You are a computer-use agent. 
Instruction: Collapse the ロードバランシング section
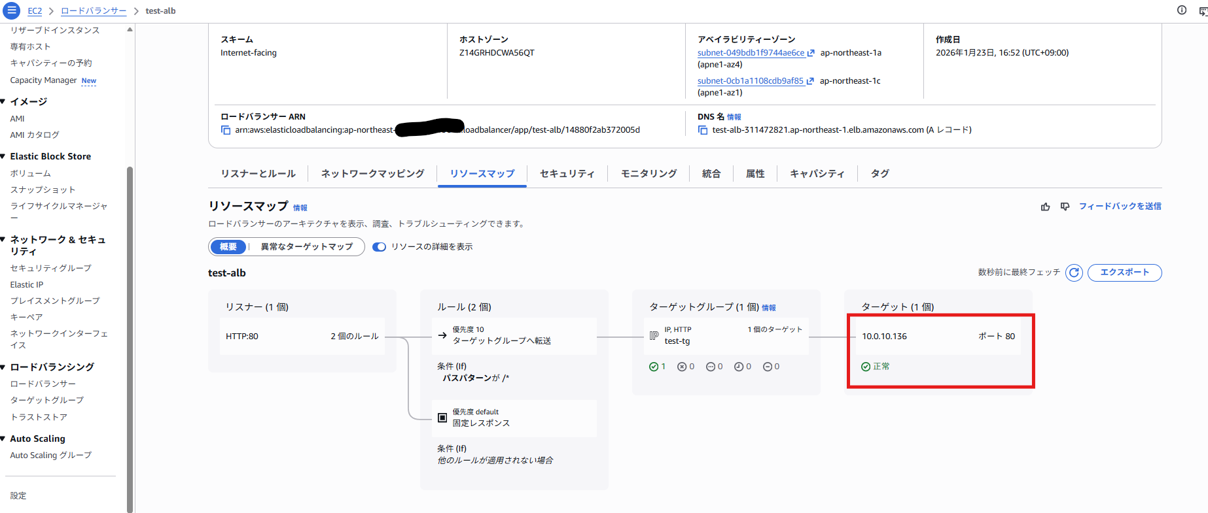coord(3,367)
